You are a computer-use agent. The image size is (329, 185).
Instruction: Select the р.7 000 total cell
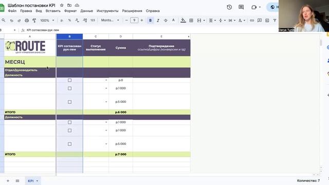pyautogui.click(x=121, y=154)
